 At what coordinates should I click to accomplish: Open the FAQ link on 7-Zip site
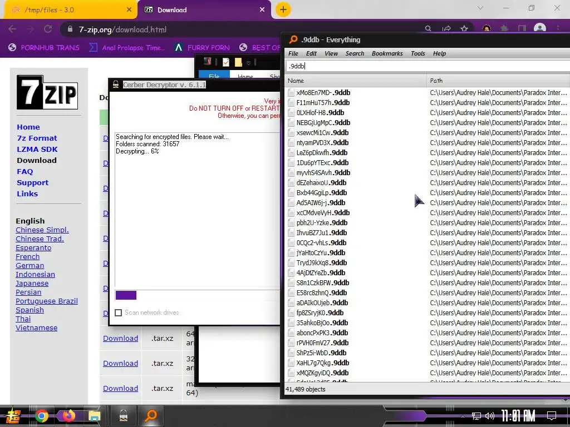pyautogui.click(x=24, y=171)
